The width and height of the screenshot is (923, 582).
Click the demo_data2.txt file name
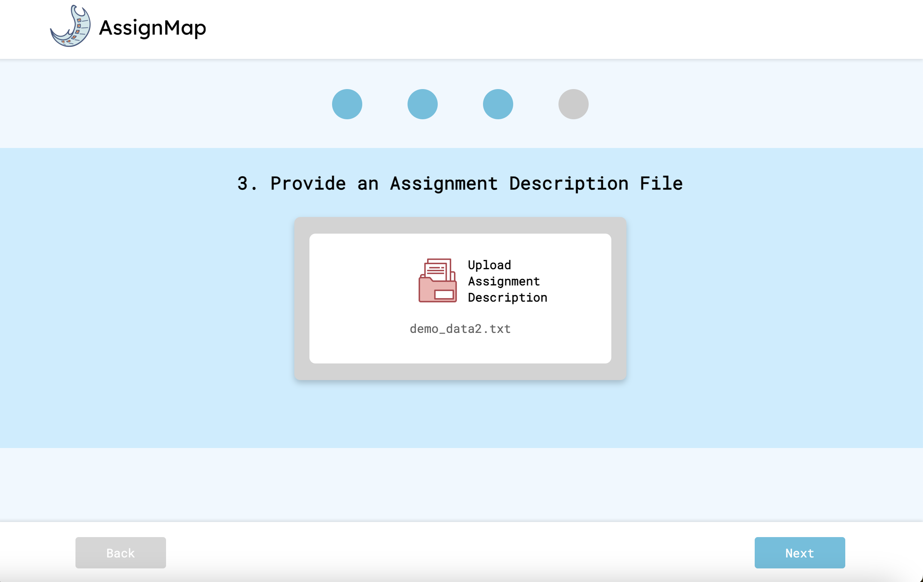click(x=460, y=329)
